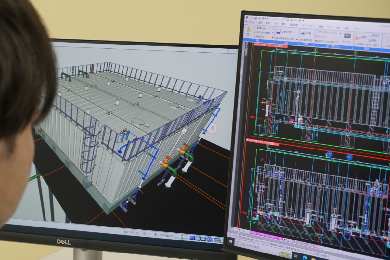Click the speed slider in CG window

(182, 238)
